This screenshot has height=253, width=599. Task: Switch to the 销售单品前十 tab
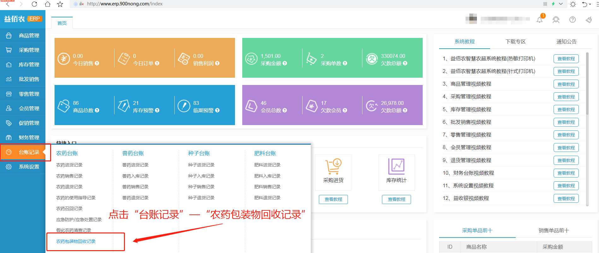coord(554,231)
